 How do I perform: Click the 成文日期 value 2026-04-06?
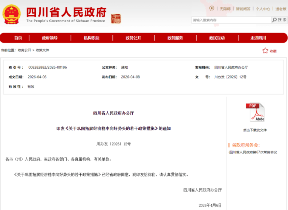pyautogui.click(x=37, y=77)
